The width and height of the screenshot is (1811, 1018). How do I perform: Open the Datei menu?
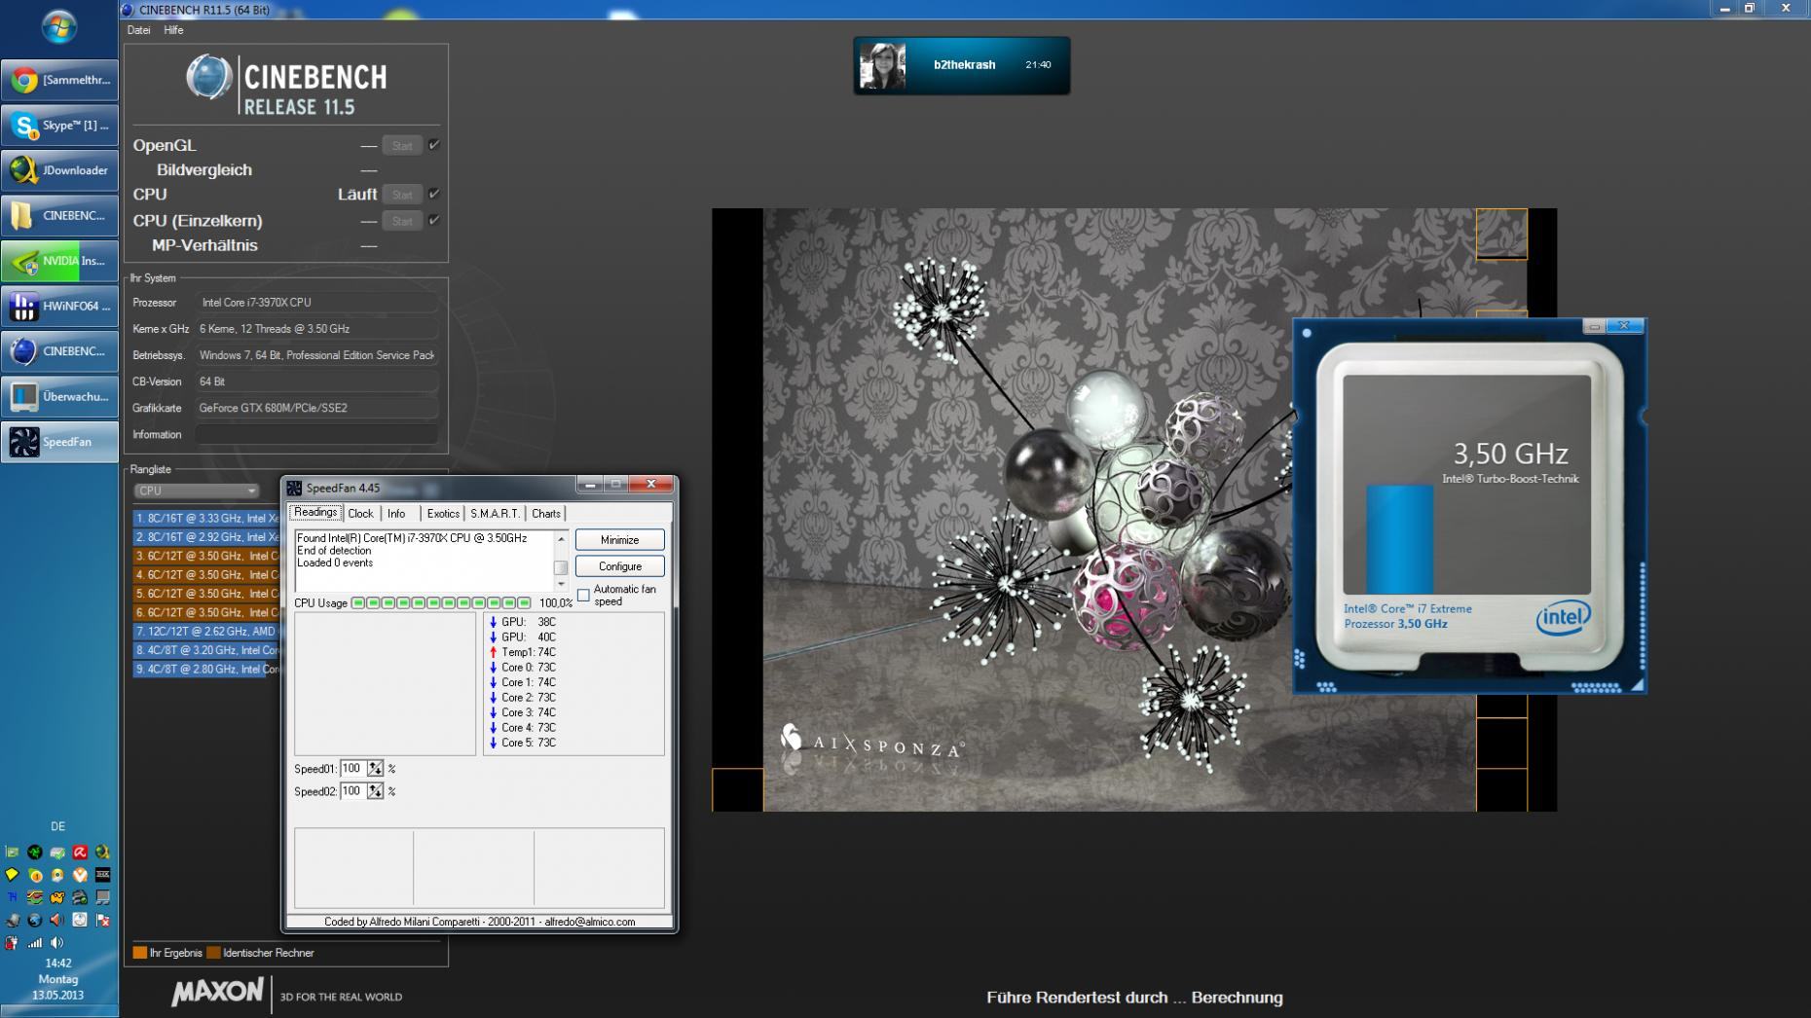pyautogui.click(x=138, y=30)
